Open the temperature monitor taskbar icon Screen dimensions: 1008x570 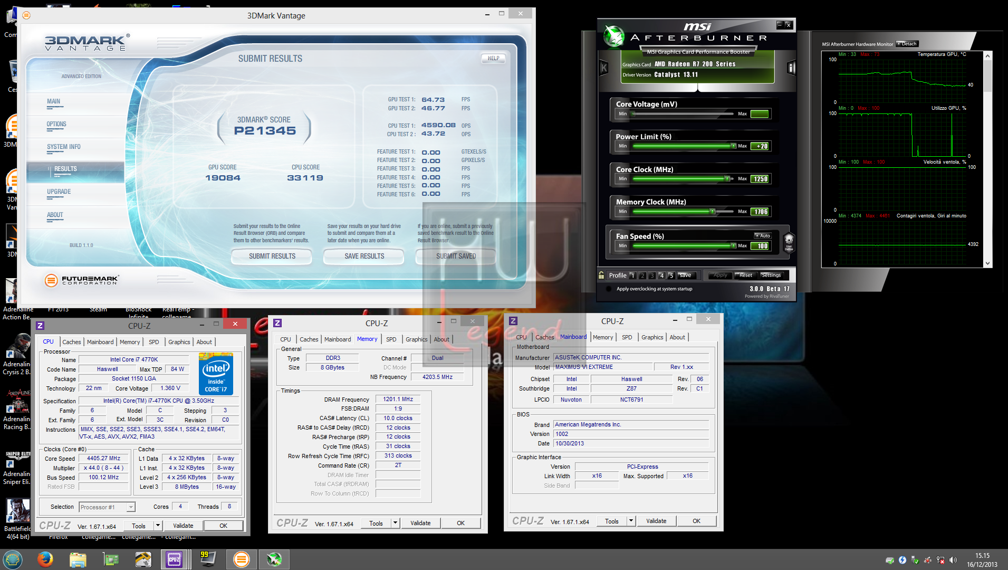pos(143,559)
